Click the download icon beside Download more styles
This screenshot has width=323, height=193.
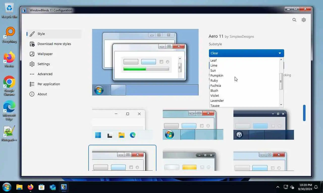point(32,44)
